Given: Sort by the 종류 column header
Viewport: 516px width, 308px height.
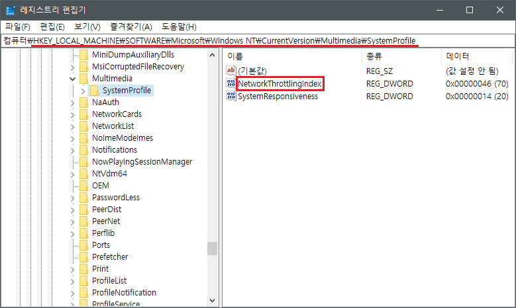Looking at the screenshot, I should click(401, 56).
